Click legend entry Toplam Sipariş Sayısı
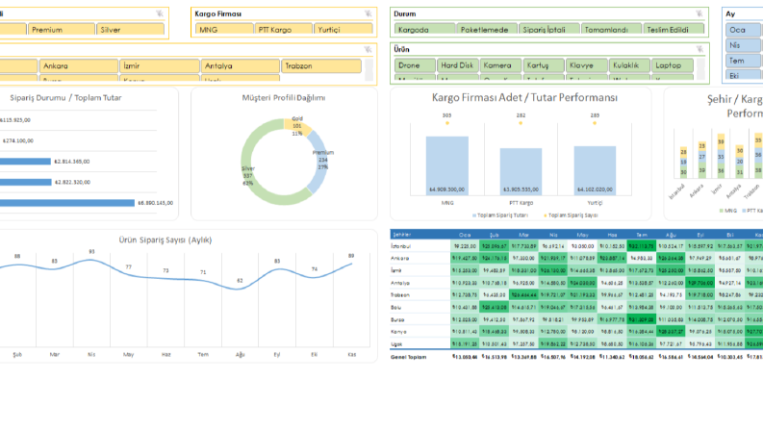The image size is (763, 429). tap(571, 215)
